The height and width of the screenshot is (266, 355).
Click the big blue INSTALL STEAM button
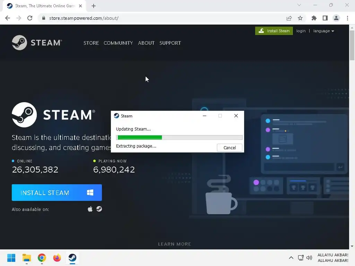(57, 193)
